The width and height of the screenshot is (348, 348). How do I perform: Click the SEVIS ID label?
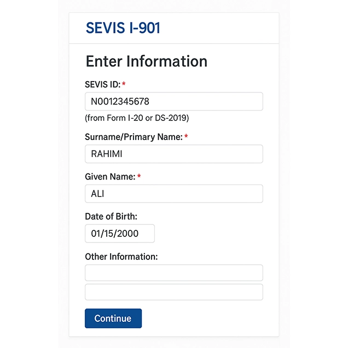pos(102,84)
